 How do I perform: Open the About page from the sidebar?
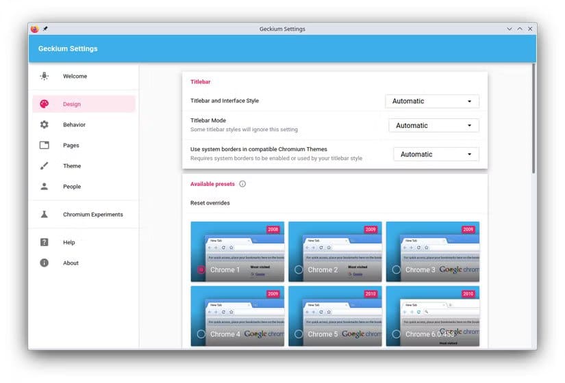84,263
